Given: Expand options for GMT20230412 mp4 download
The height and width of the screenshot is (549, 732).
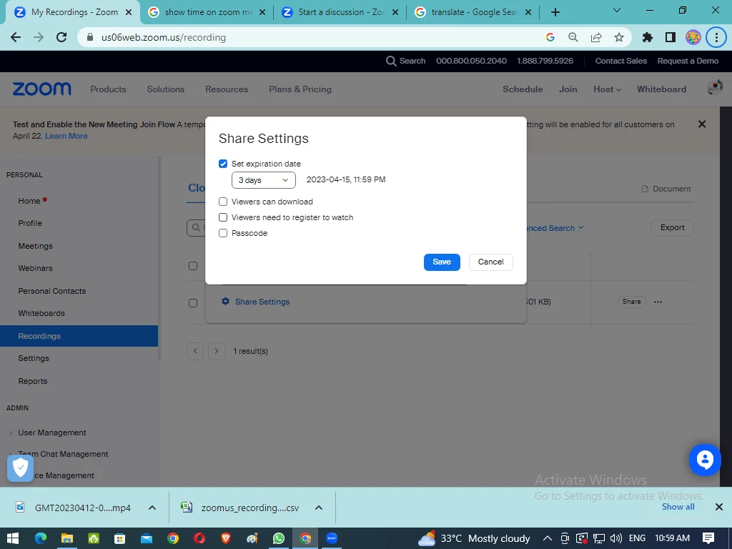Looking at the screenshot, I should 152,508.
